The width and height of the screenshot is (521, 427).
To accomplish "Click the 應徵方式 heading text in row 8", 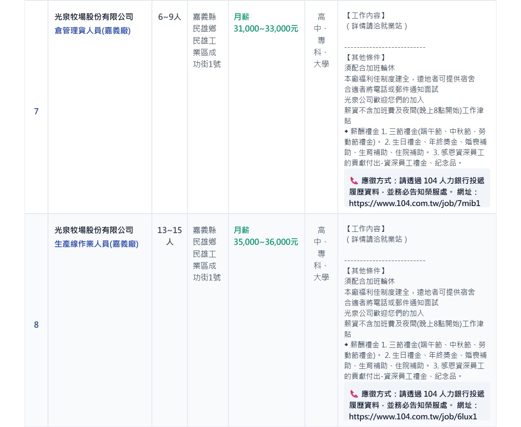I will [x=376, y=394].
